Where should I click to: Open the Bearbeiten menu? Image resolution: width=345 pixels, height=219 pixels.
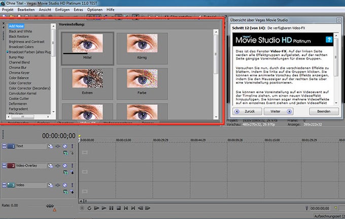(x=26, y=10)
